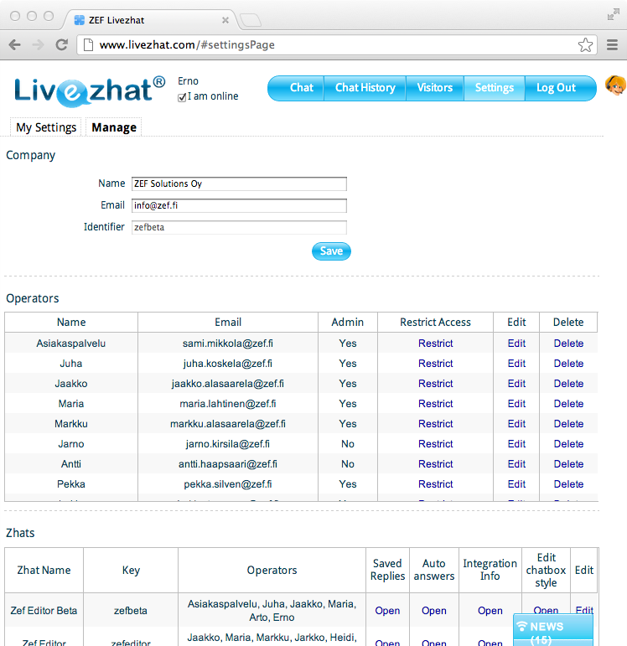Viewport: 627px width, 646px height.
Task: Click email sami.mikkola@zef.fi
Action: click(227, 344)
